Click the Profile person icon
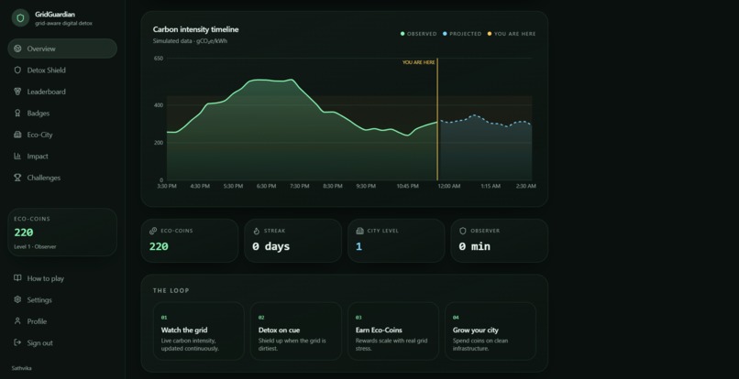 pyautogui.click(x=17, y=321)
